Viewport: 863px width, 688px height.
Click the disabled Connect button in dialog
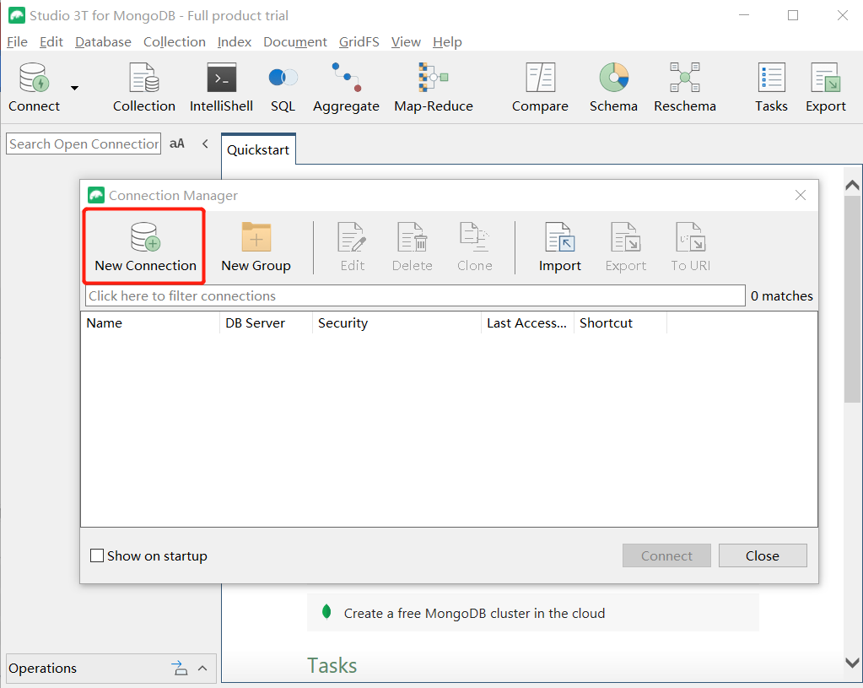click(x=666, y=555)
